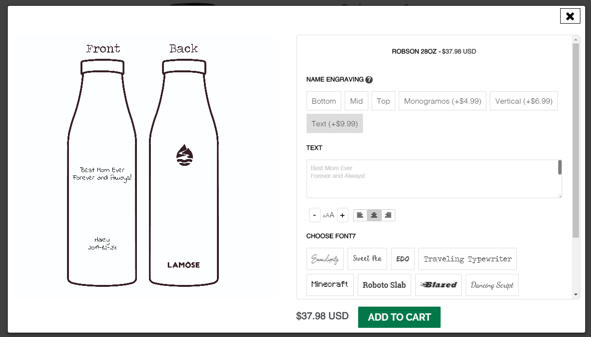The width and height of the screenshot is (591, 337).
Task: Pick the Traveling Typewriter font
Action: (468, 259)
